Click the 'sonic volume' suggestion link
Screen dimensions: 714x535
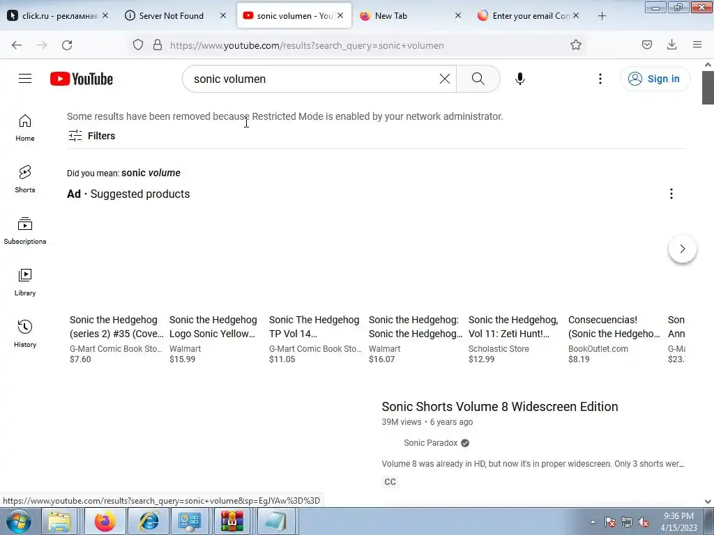[x=151, y=173]
